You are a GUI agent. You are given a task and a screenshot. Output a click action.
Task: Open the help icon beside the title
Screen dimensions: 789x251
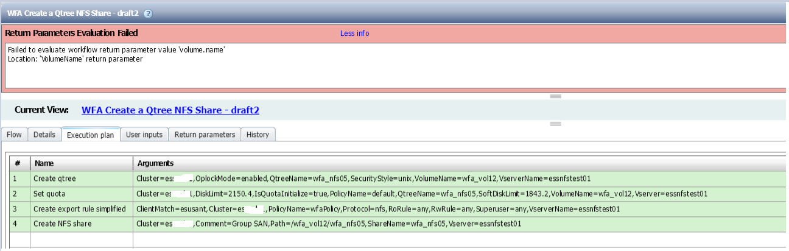[x=149, y=13]
